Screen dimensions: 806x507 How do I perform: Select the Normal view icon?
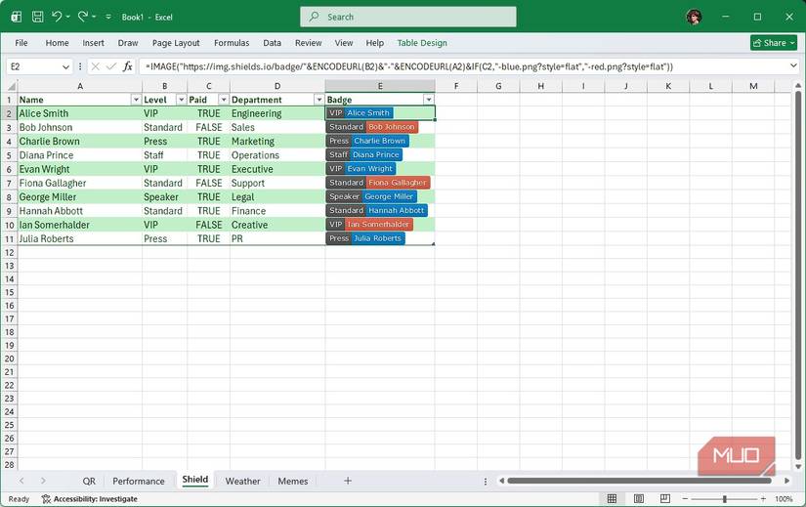(x=613, y=499)
